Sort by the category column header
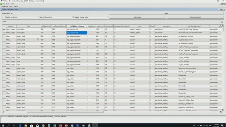The image size is (226, 127). pos(11,26)
